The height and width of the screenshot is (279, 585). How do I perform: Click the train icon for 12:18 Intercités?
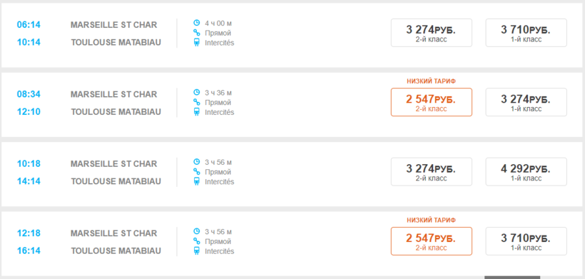(x=197, y=251)
